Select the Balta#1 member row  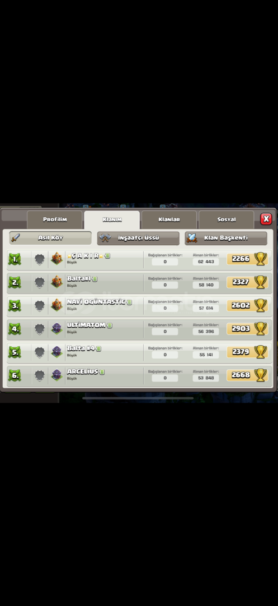tap(139, 282)
